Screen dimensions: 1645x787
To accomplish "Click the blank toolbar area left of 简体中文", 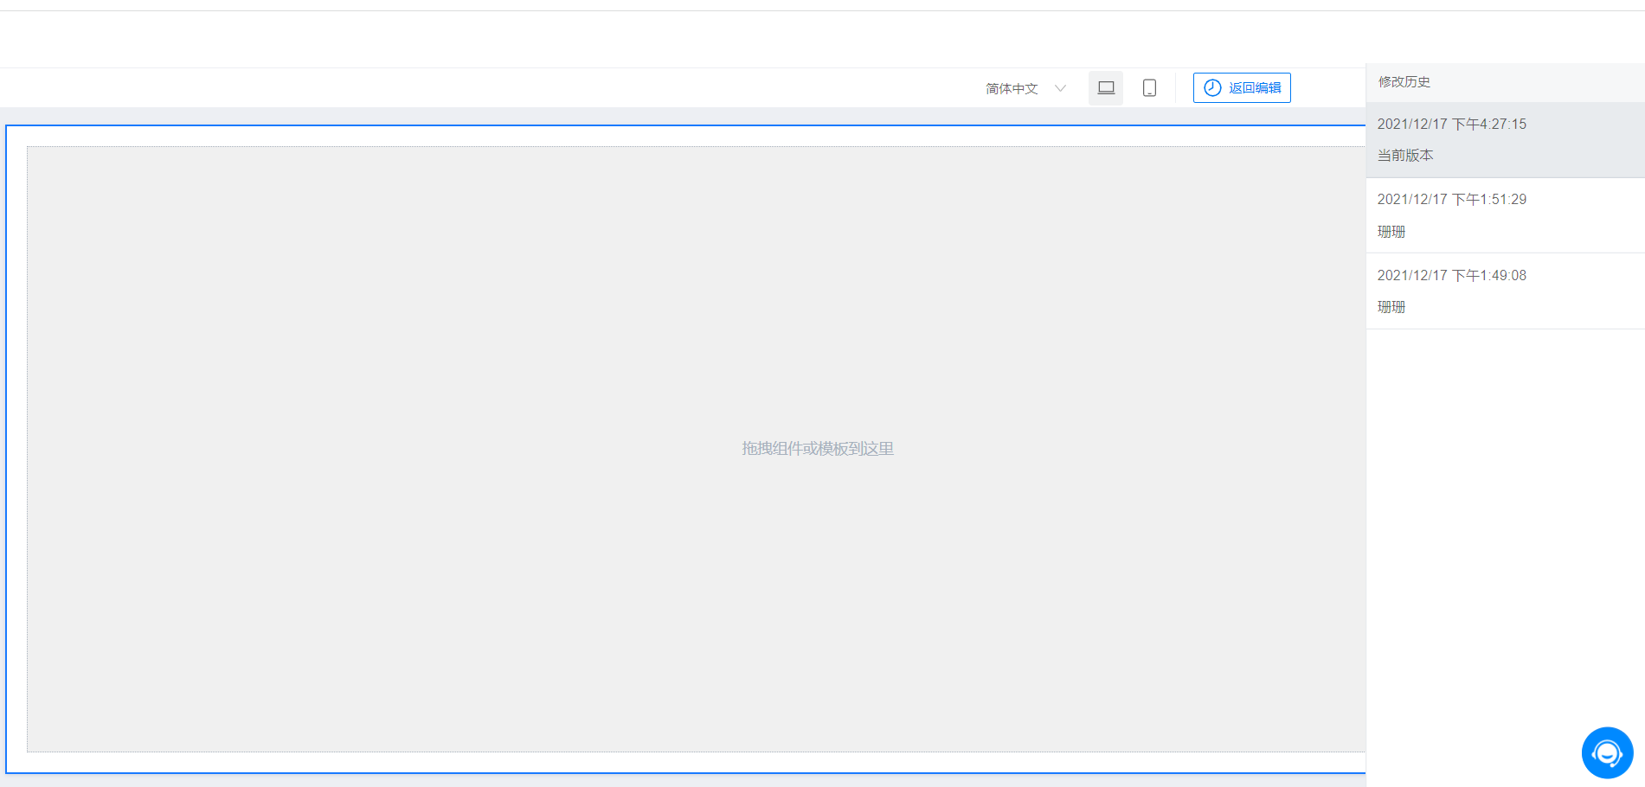I will click(519, 88).
